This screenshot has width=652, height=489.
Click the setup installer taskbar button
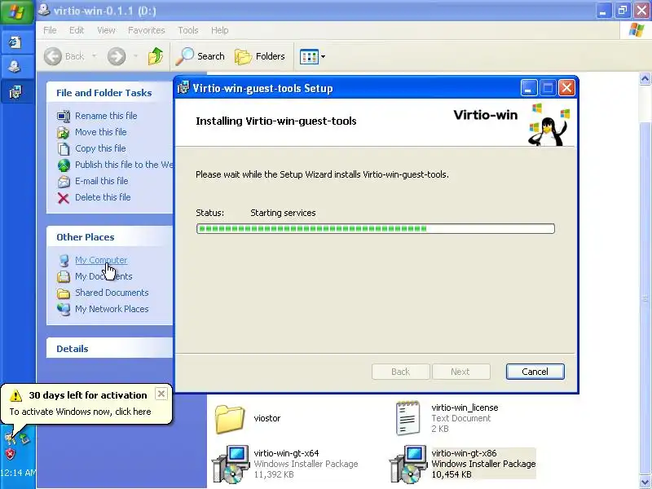(x=15, y=92)
